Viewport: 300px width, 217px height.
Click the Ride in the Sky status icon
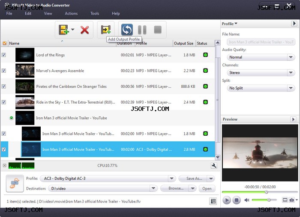(205, 102)
